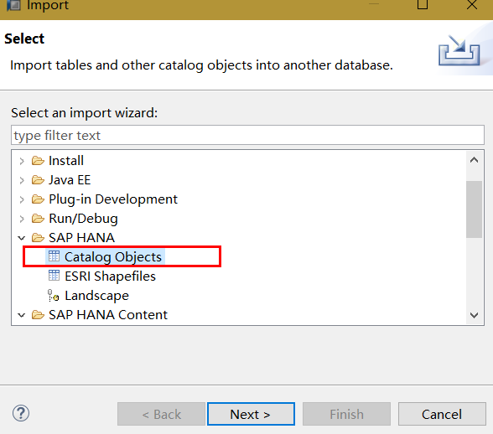Collapse the SAP HANA Content node
493x434 pixels.
[x=22, y=315]
